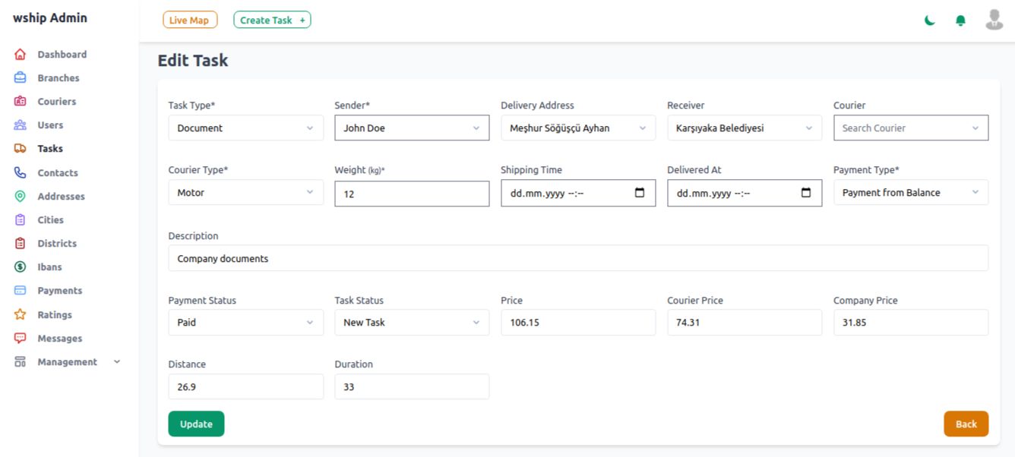Screen dimensions: 1015x457
Task: Open the Delivered At calendar picker
Action: (806, 193)
